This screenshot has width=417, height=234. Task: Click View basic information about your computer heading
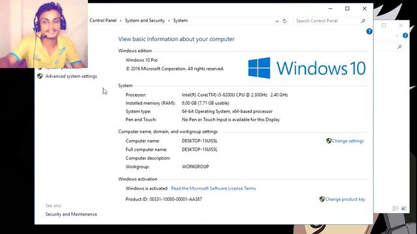coord(177,39)
